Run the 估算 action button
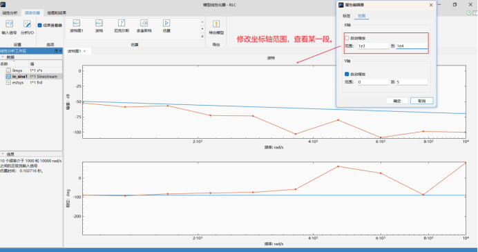This screenshot has width=478, height=252. 166,26
